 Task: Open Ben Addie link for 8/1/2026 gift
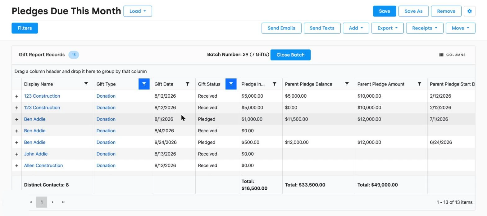[x=35, y=119]
